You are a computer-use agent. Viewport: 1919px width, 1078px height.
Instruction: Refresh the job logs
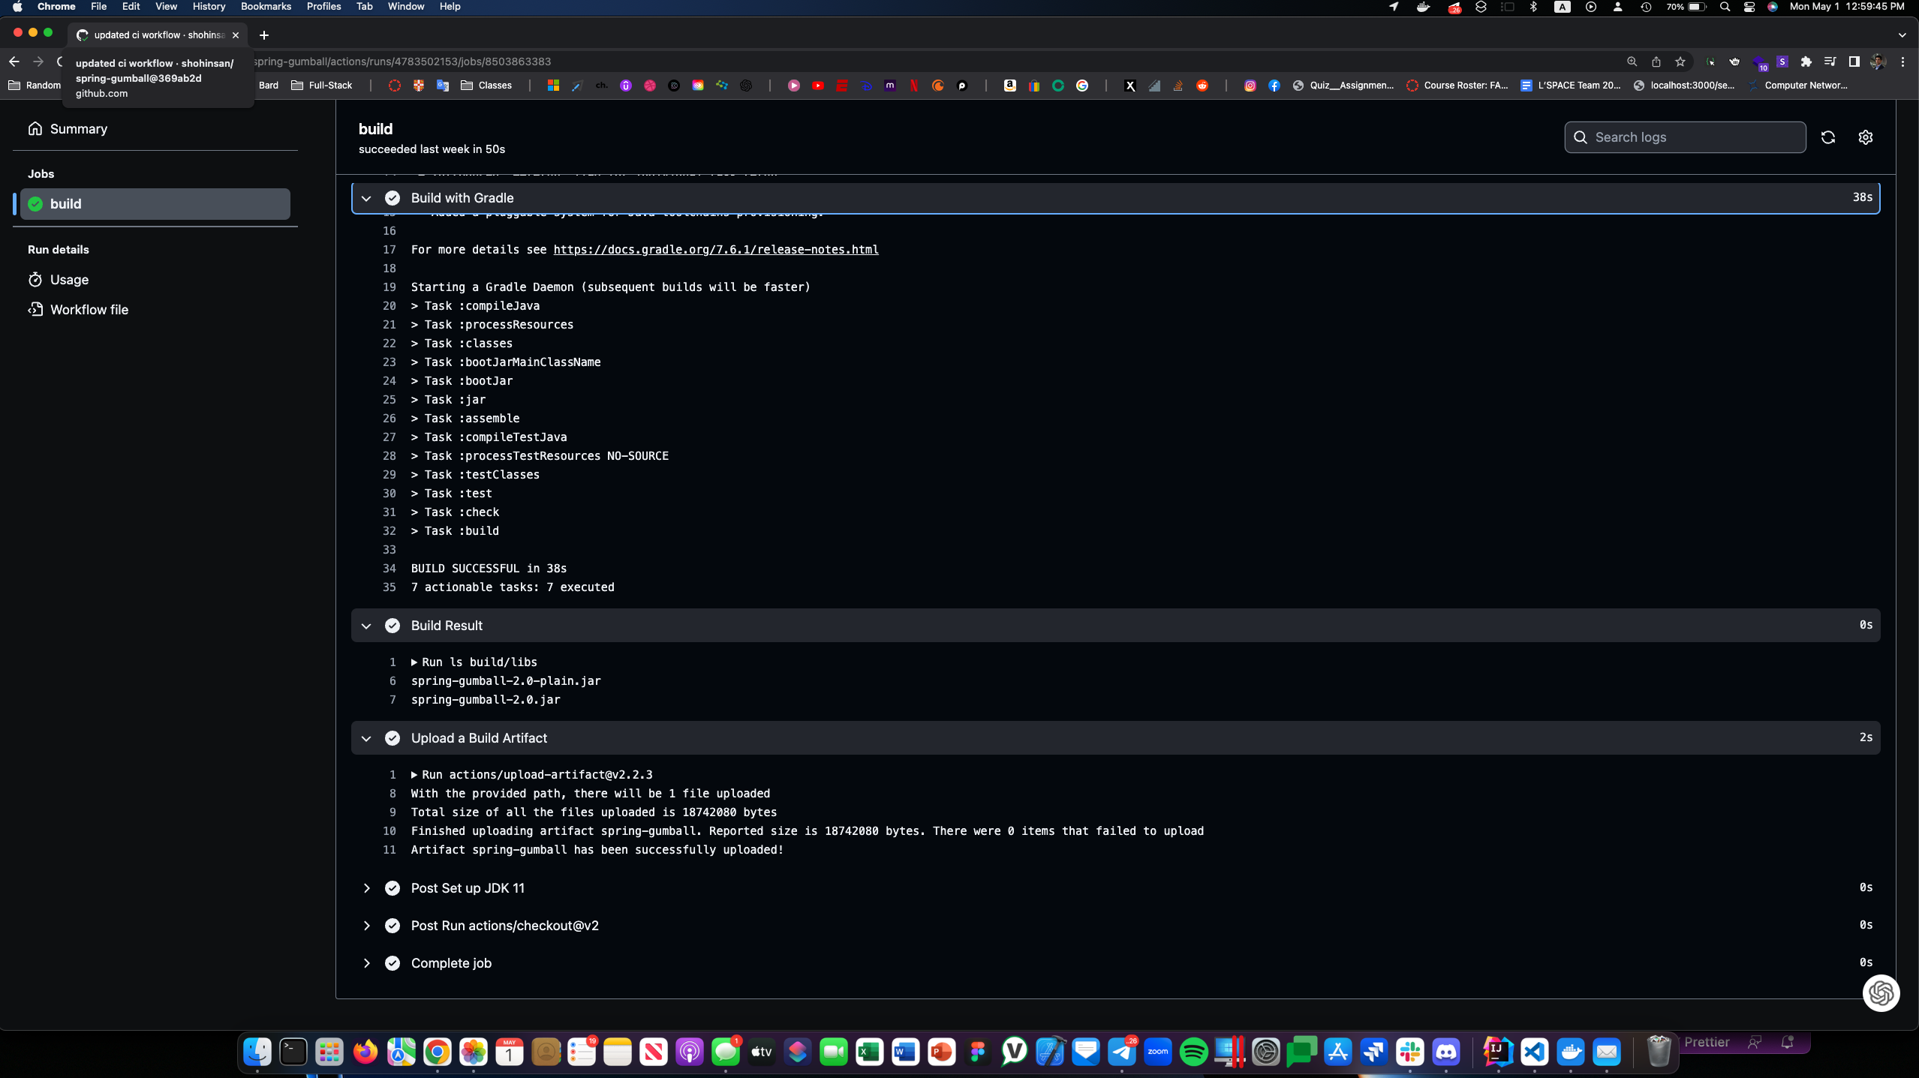pos(1828,137)
